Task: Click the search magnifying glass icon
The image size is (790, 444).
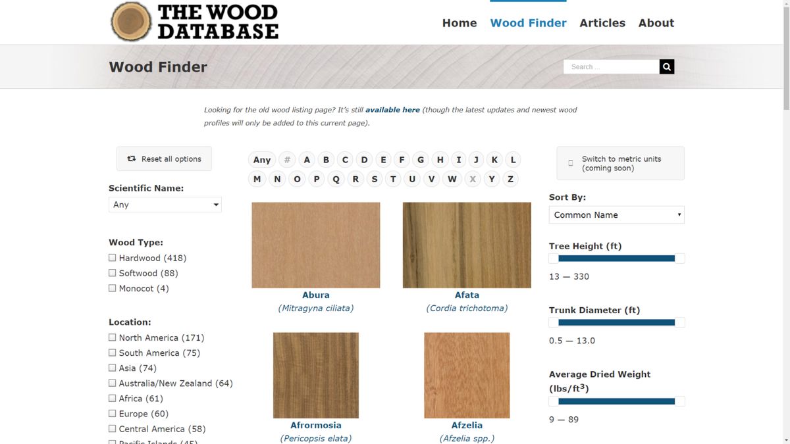Action: pos(666,66)
